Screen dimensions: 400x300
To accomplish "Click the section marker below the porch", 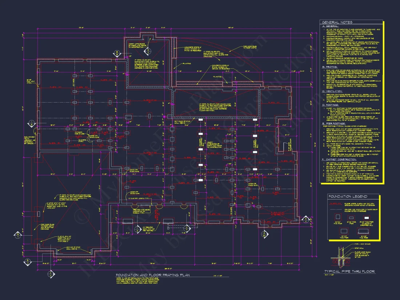I will point(137,229).
